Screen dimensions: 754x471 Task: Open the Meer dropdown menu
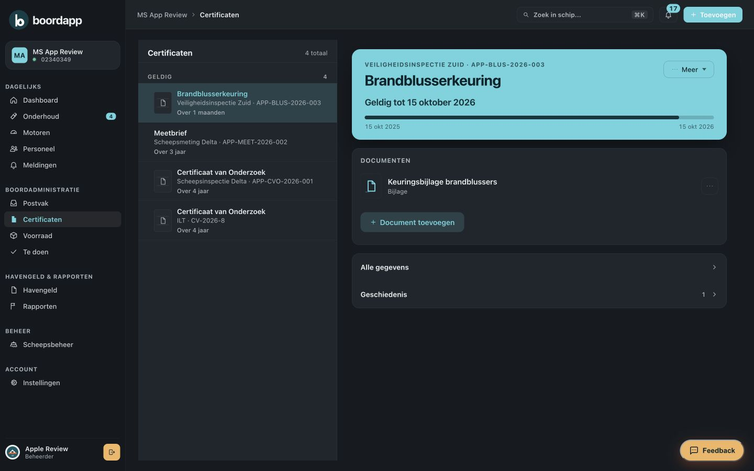tap(689, 70)
